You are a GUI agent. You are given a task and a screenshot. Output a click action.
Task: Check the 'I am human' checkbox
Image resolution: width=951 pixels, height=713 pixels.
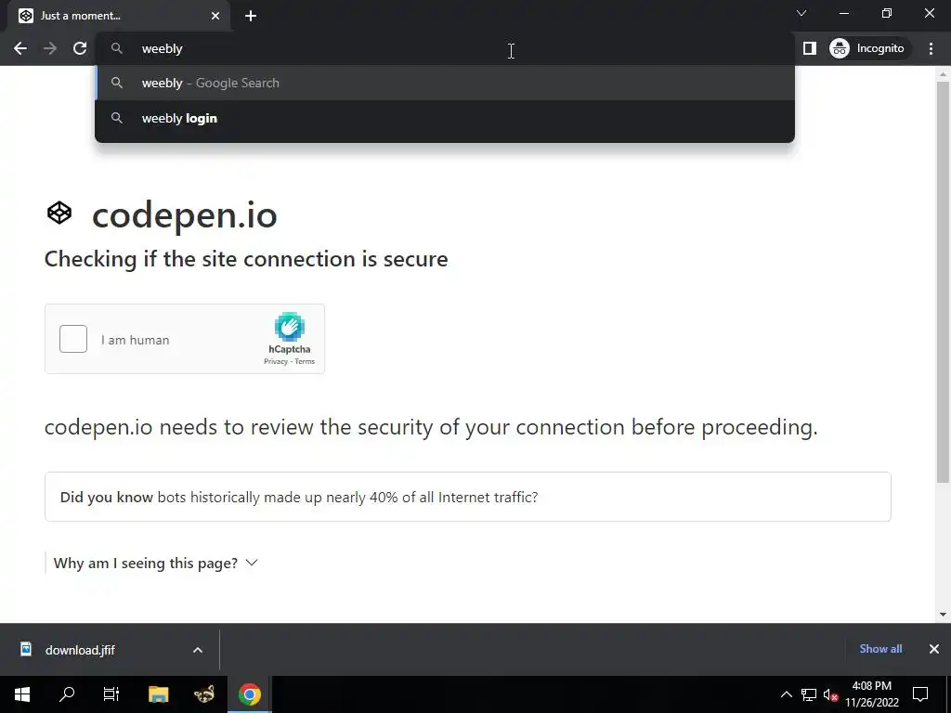coord(73,339)
